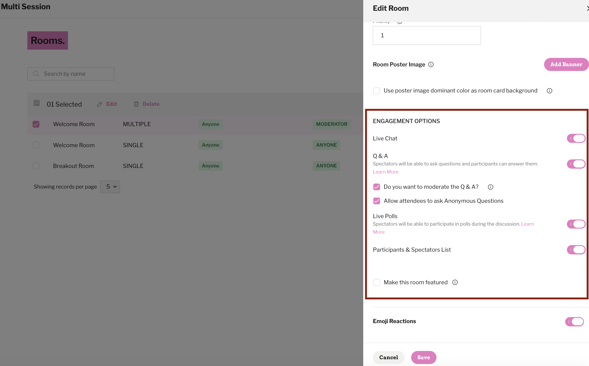
Task: Turn off Emoji Reactions switch
Action: pos(574,322)
